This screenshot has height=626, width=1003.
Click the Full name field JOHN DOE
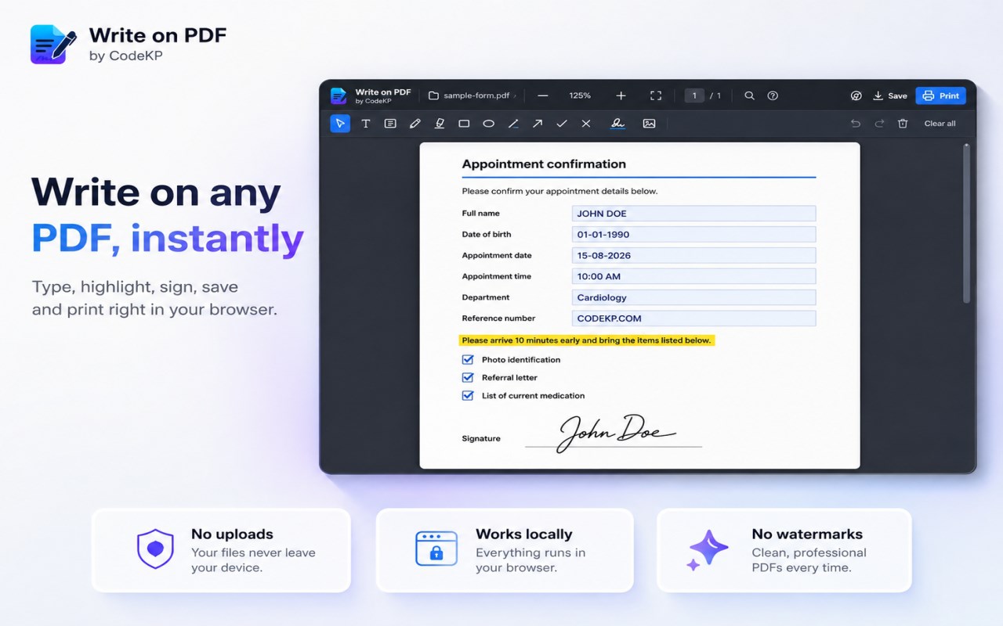[x=693, y=214]
